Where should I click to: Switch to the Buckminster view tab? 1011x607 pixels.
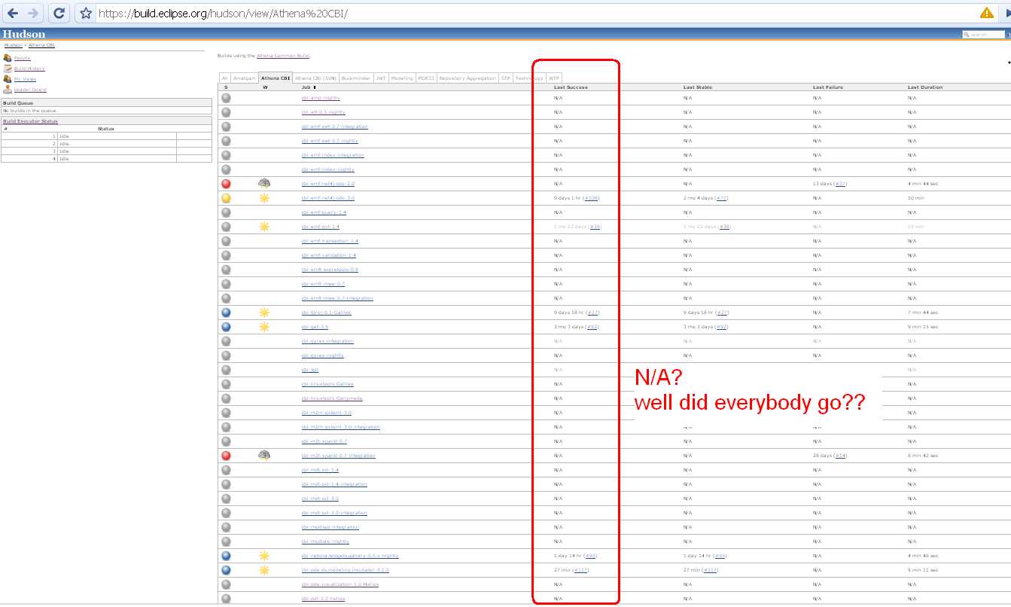click(x=355, y=78)
